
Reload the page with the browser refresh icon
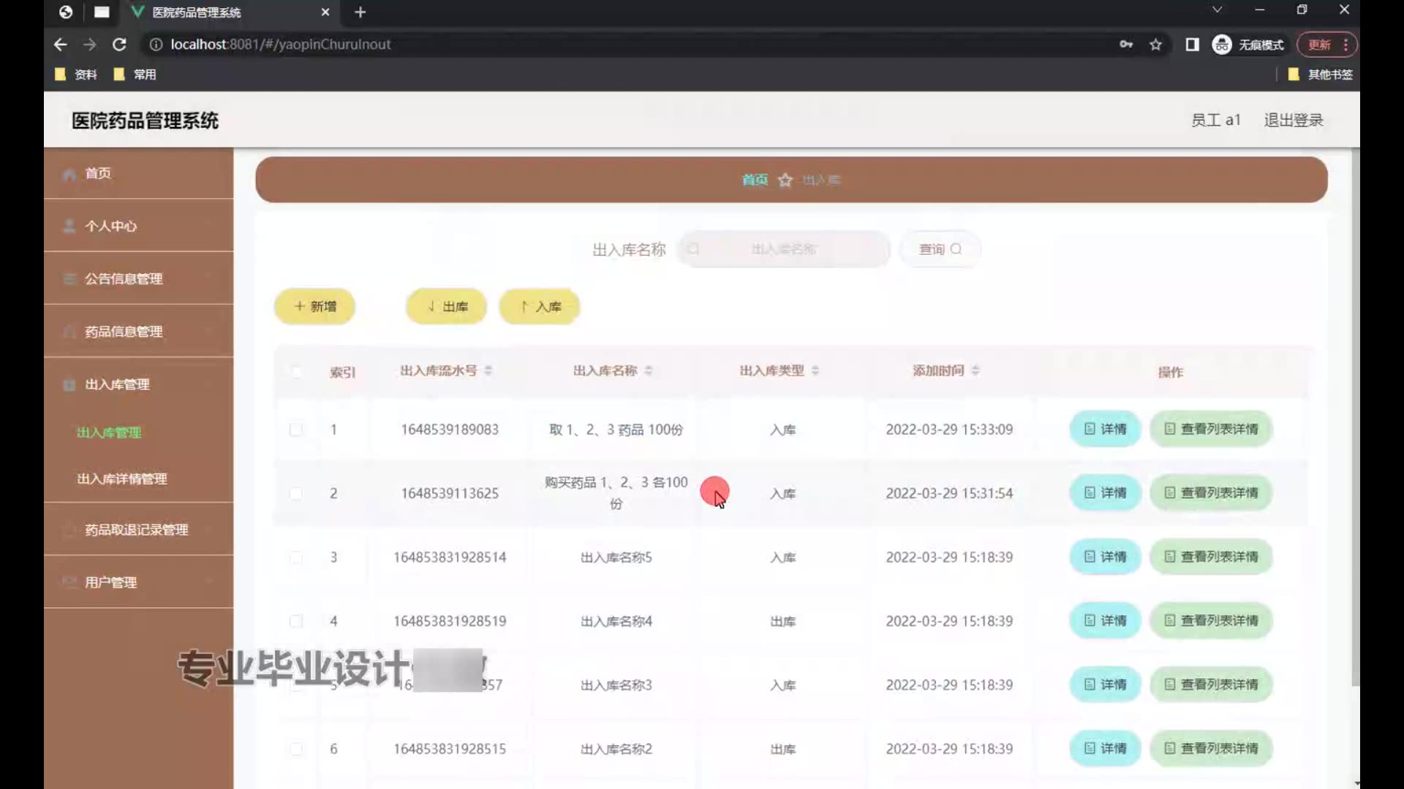coord(119,45)
